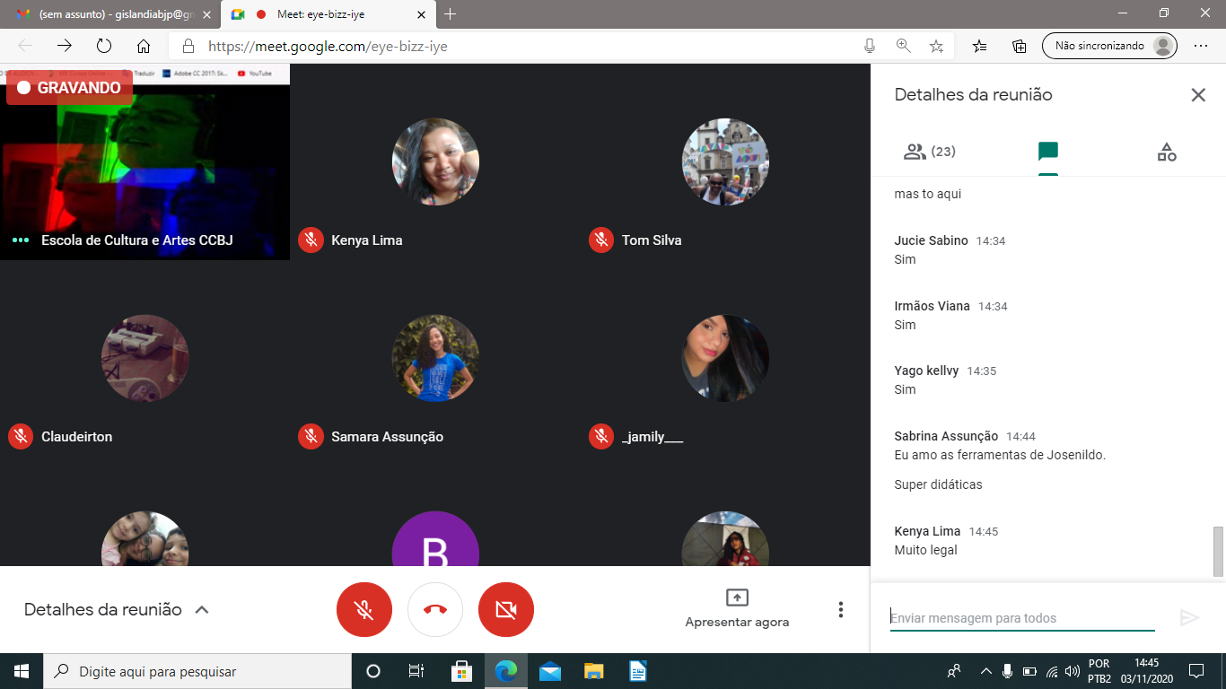Bookmark page with the star icon

click(936, 46)
